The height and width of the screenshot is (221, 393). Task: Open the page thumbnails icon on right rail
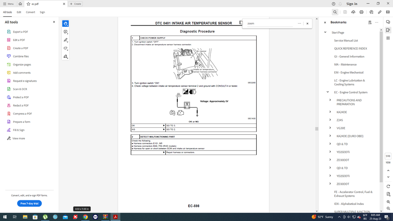(x=388, y=38)
